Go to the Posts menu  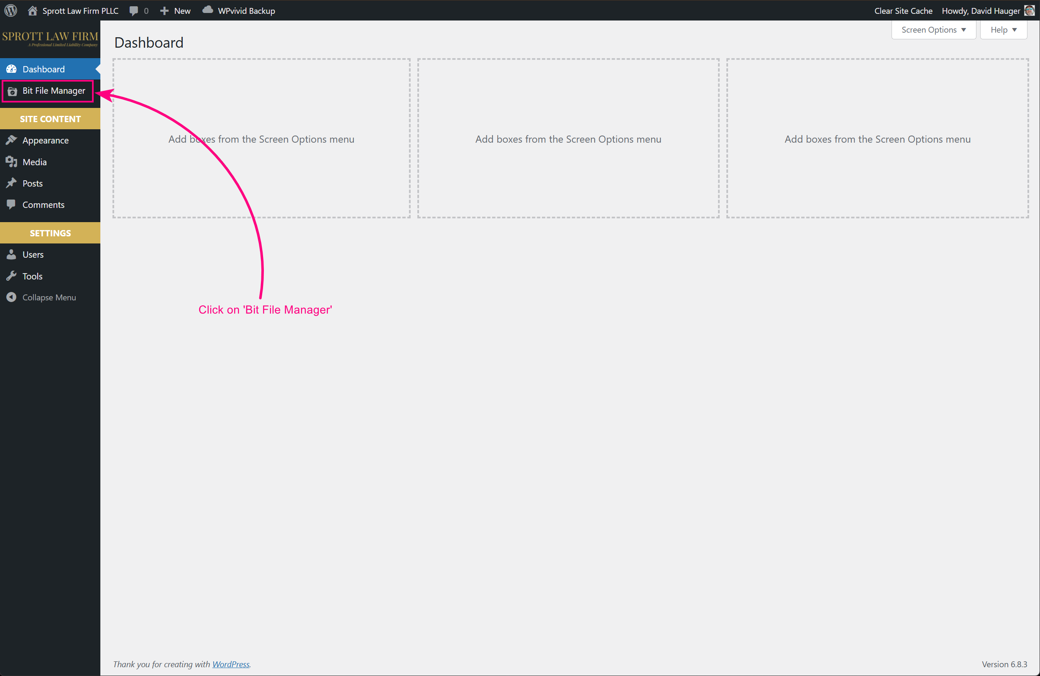33,183
